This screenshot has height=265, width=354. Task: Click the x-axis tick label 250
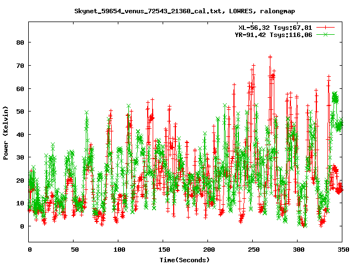click(x=253, y=250)
